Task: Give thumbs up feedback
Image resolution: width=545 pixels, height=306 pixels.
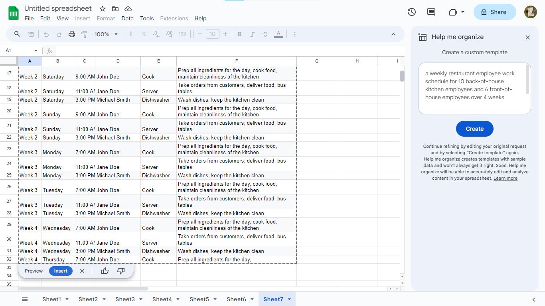Action: tap(105, 271)
